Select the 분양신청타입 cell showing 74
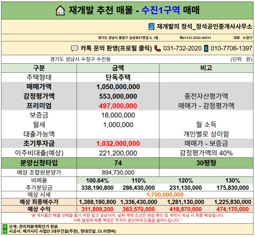The image size is (255, 237). [x=118, y=163]
